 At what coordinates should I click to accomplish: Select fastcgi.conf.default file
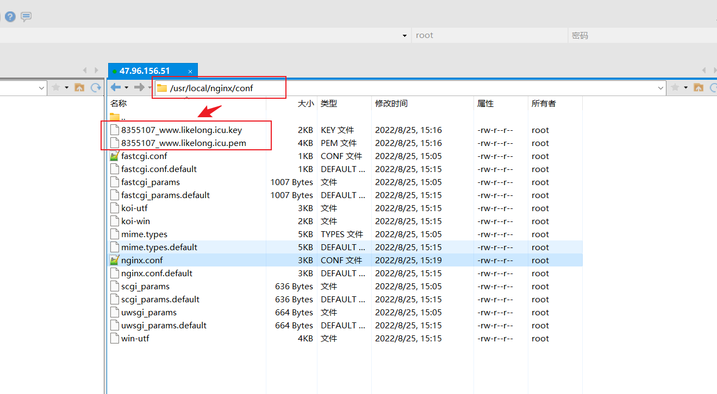point(159,169)
